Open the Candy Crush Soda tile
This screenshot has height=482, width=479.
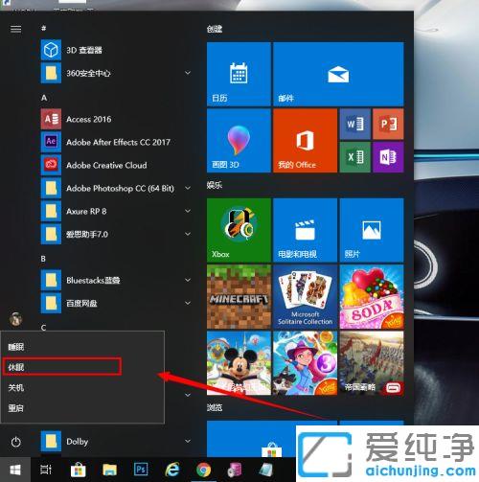point(372,297)
